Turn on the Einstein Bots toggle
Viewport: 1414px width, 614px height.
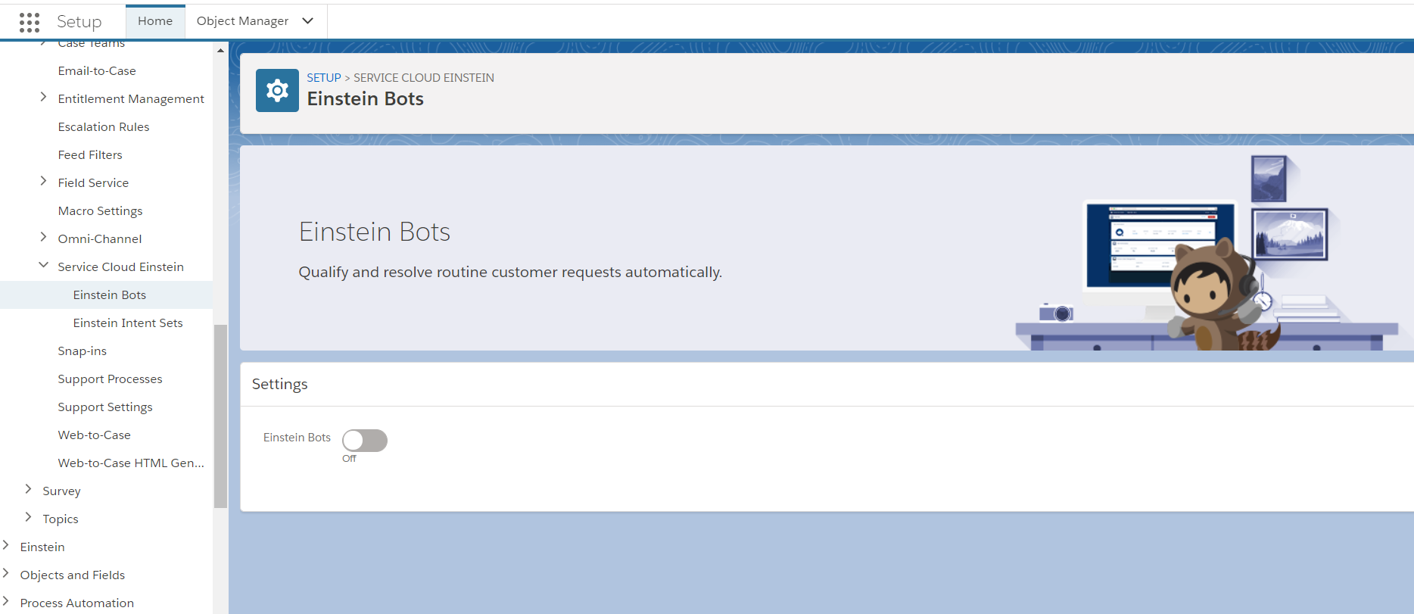click(365, 441)
